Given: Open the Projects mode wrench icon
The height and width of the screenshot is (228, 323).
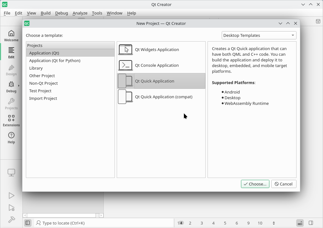Looking at the screenshot, I should (x=11, y=104).
